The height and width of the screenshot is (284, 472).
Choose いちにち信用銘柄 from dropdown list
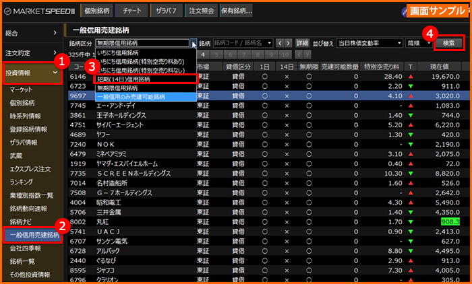point(146,53)
